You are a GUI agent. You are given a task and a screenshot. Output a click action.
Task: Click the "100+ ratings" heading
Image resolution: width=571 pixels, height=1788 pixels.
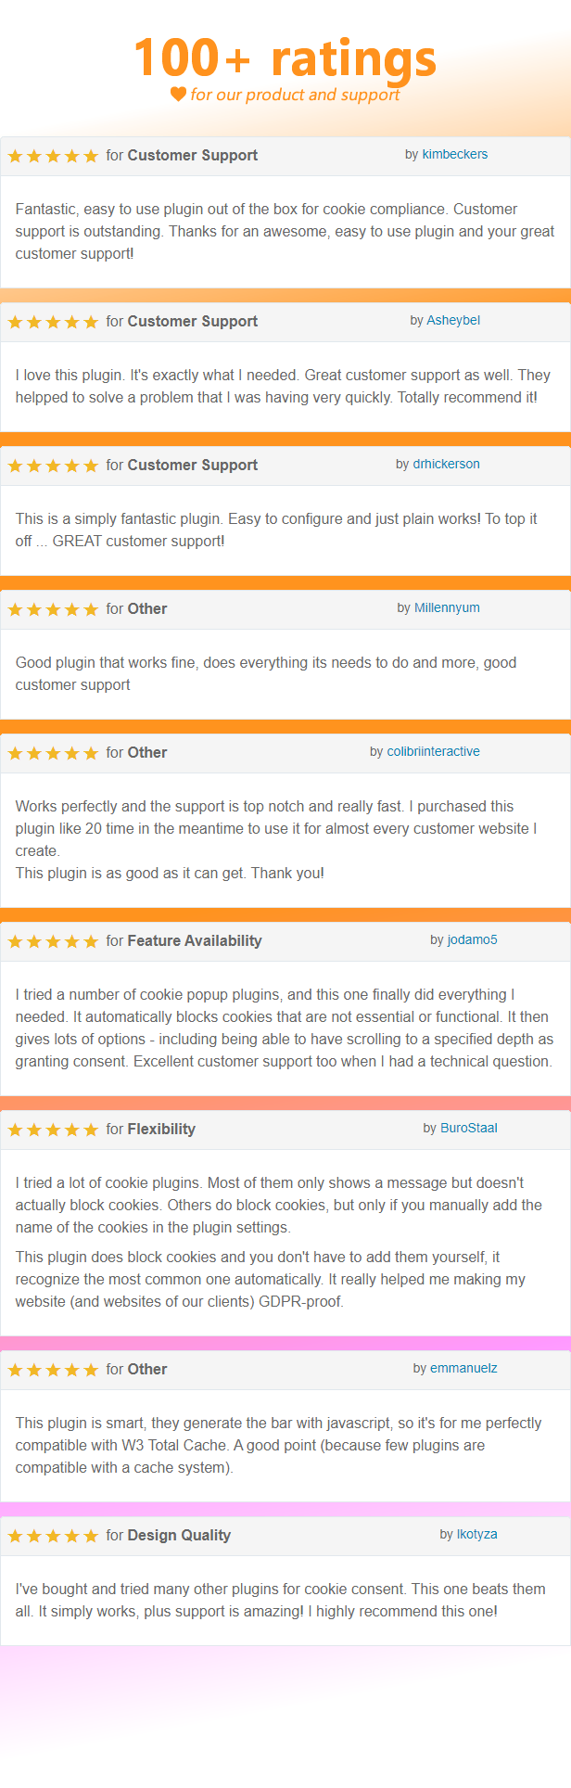(x=285, y=57)
